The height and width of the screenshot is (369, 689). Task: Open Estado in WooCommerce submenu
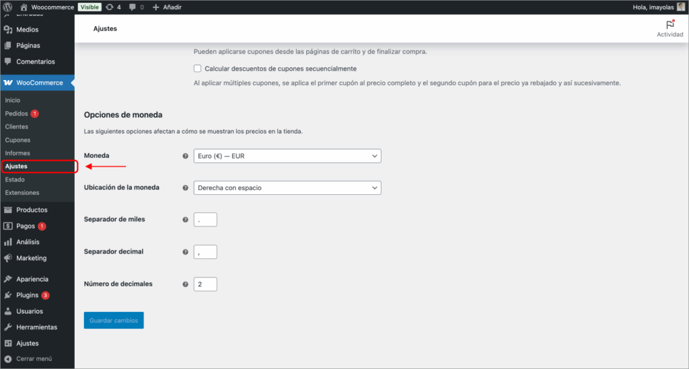(15, 179)
